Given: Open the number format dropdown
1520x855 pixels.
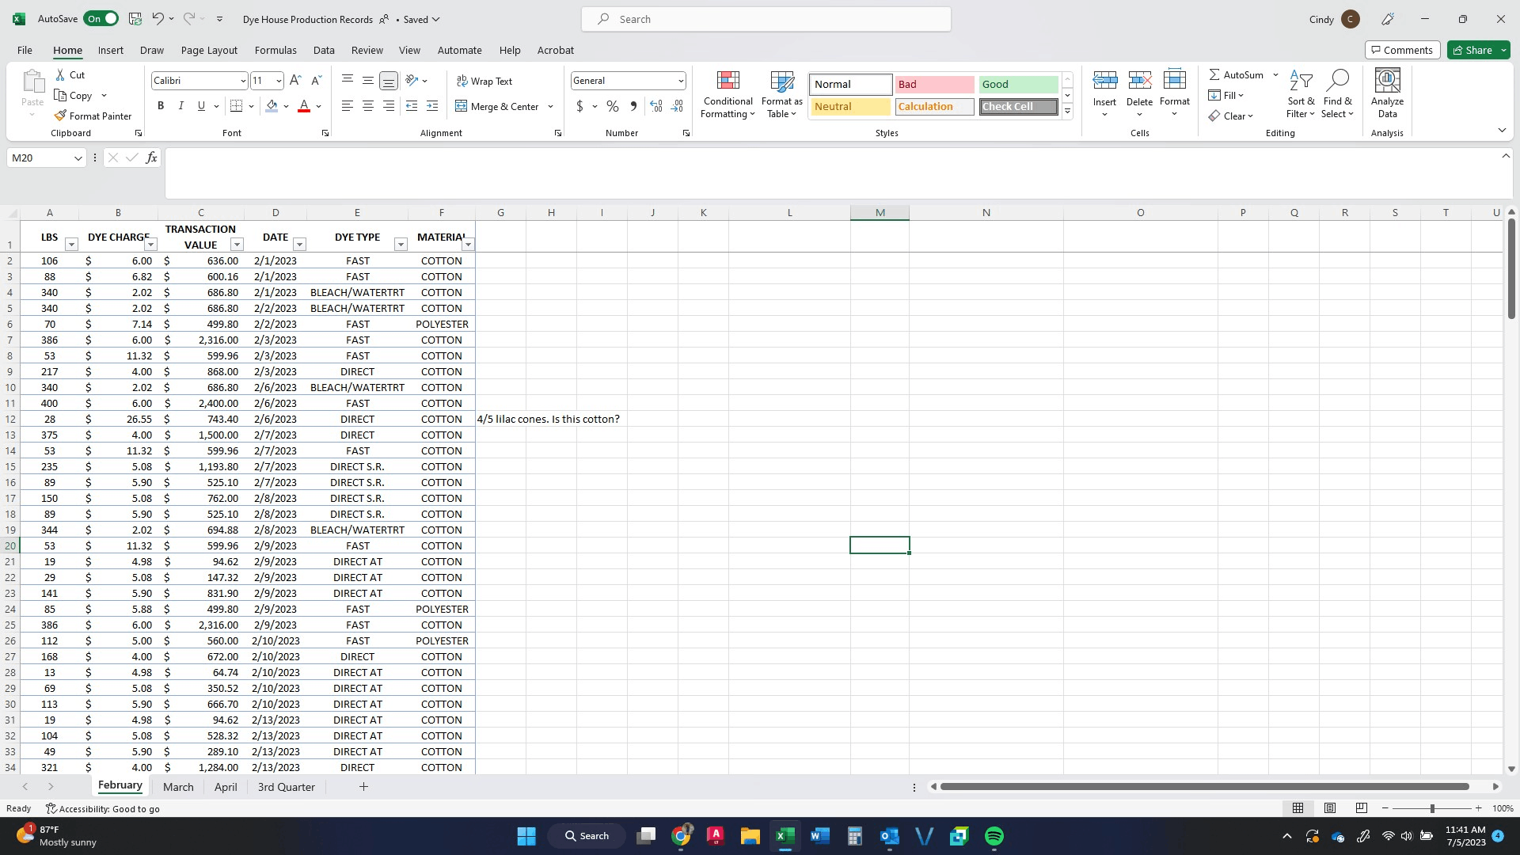Looking at the screenshot, I should [x=680, y=81].
